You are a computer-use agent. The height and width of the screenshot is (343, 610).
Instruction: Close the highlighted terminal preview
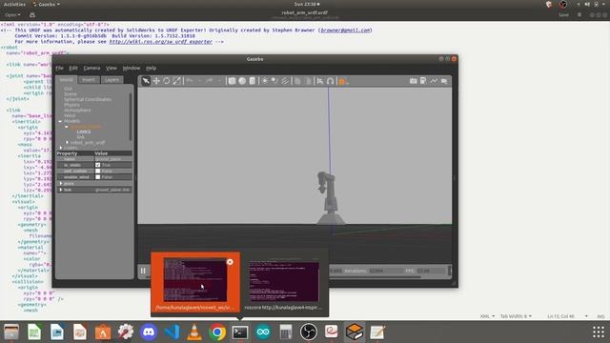tap(230, 262)
